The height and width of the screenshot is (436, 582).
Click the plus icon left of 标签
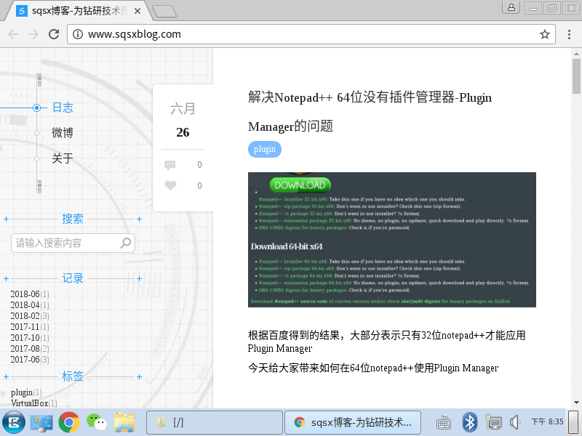pos(6,376)
